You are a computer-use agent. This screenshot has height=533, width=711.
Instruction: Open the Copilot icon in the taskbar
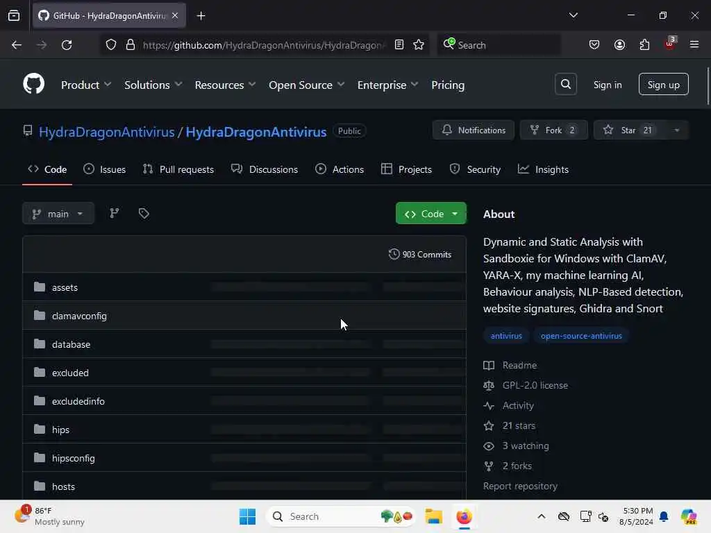pyautogui.click(x=689, y=516)
